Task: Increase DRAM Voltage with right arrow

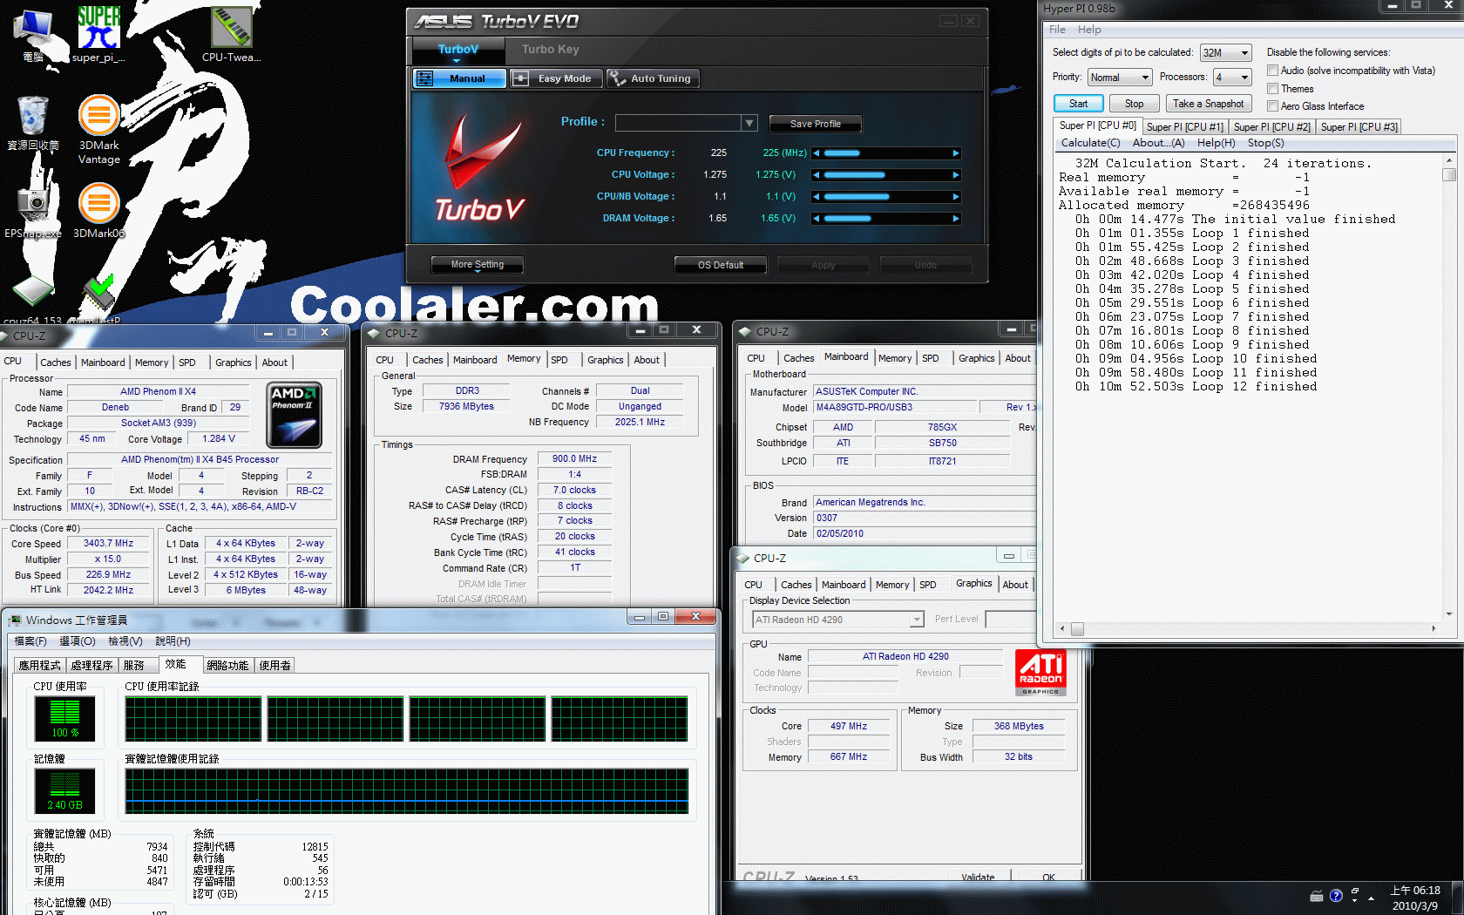Action: tap(956, 219)
